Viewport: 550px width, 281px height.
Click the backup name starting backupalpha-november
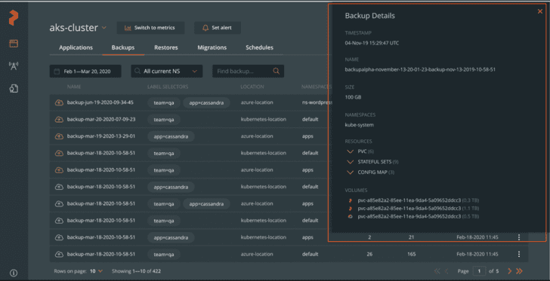[x=420, y=69]
